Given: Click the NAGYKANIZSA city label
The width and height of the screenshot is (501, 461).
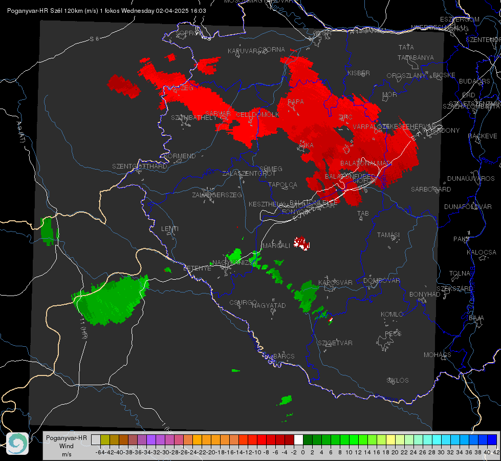Looking at the screenshot, I should pyautogui.click(x=233, y=263).
